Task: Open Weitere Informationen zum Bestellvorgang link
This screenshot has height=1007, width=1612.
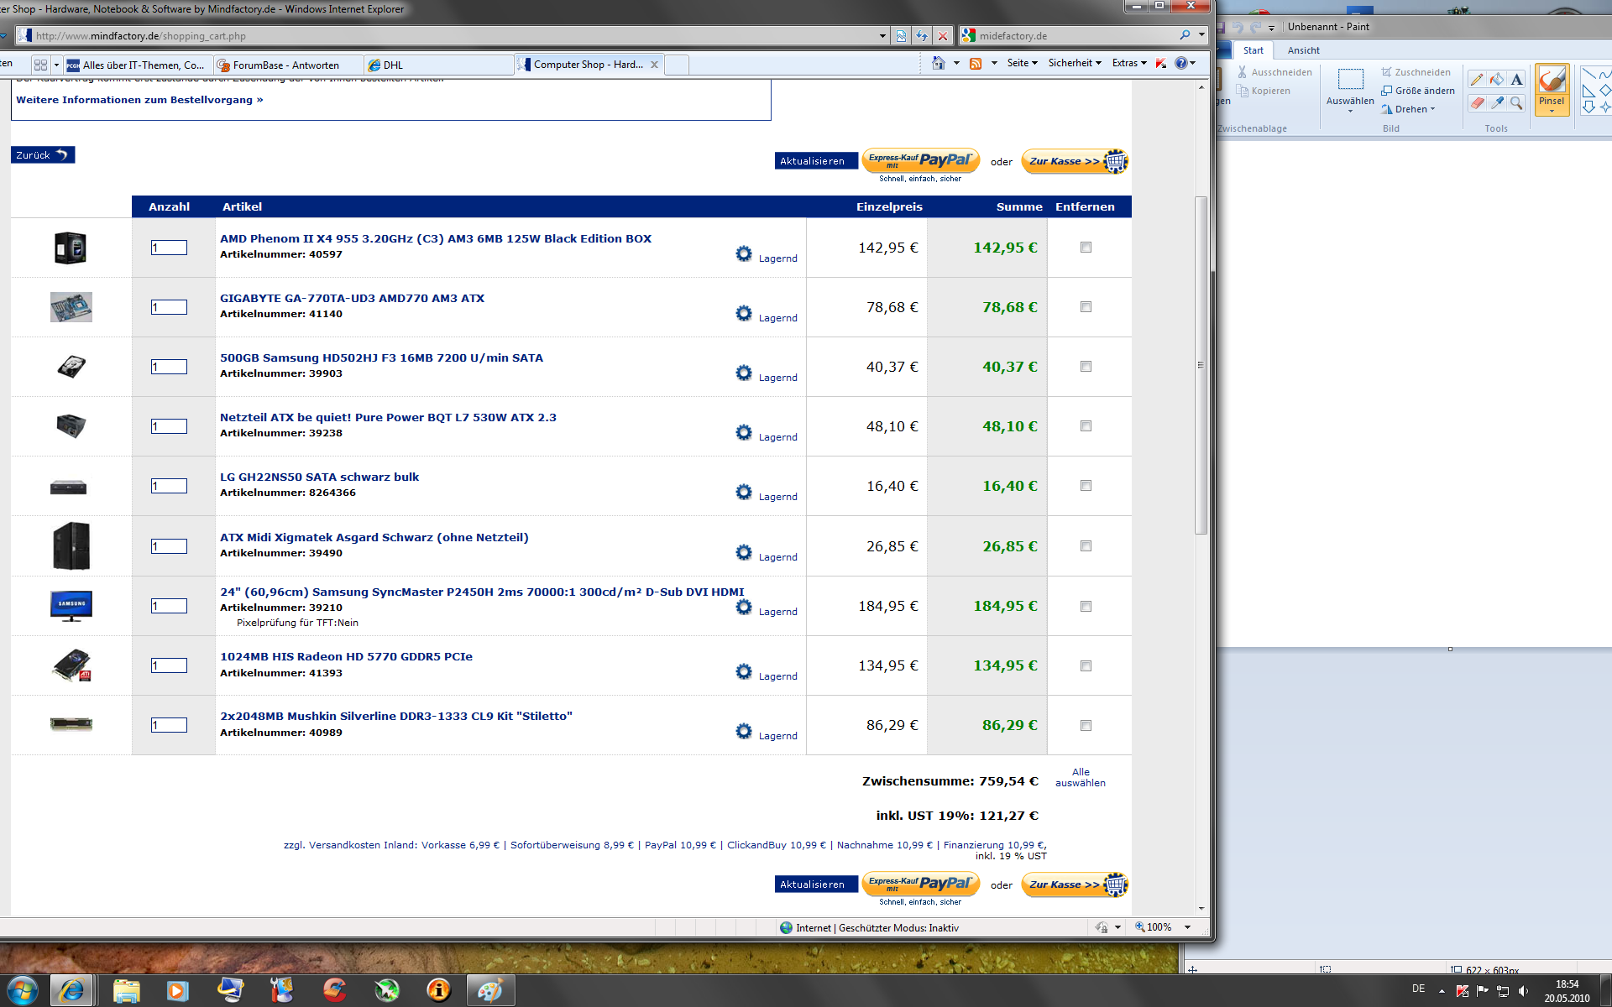Action: 139,100
